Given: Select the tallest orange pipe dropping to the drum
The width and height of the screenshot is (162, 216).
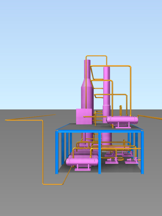Looking at the screenshot, I should click(x=130, y=91).
